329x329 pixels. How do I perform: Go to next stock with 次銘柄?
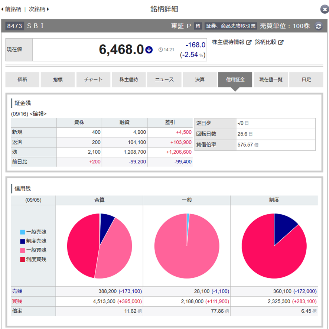[39, 9]
